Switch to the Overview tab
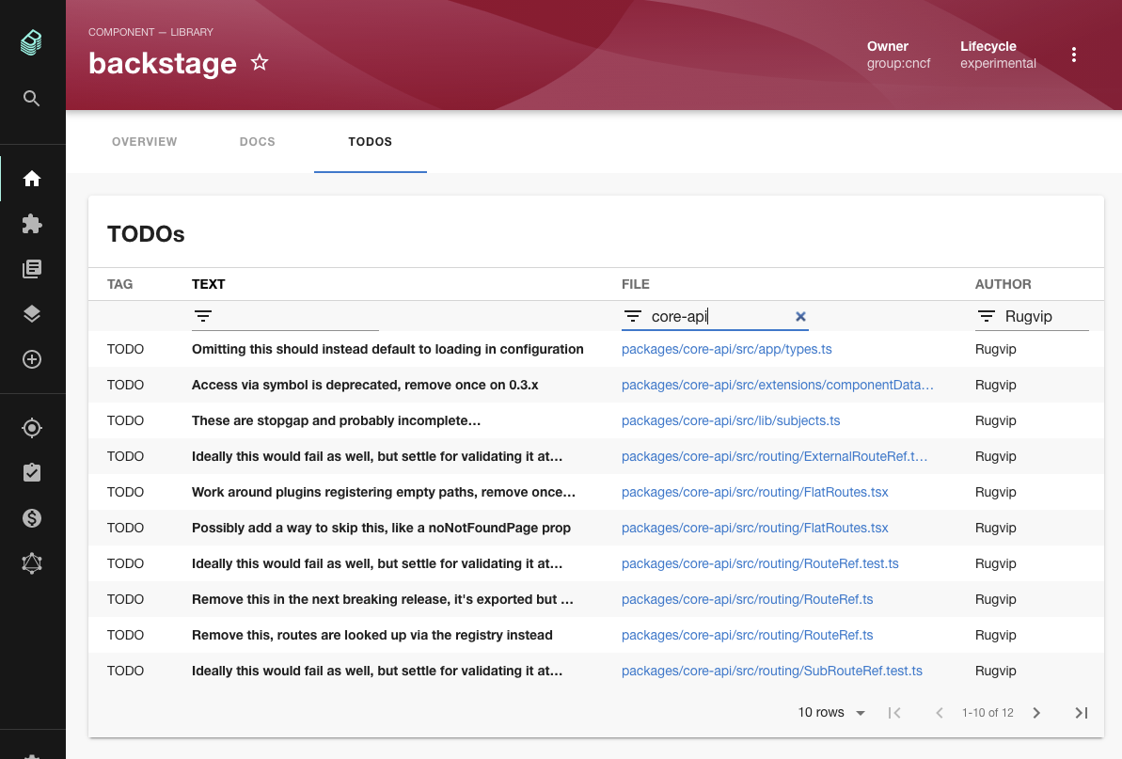 145,142
